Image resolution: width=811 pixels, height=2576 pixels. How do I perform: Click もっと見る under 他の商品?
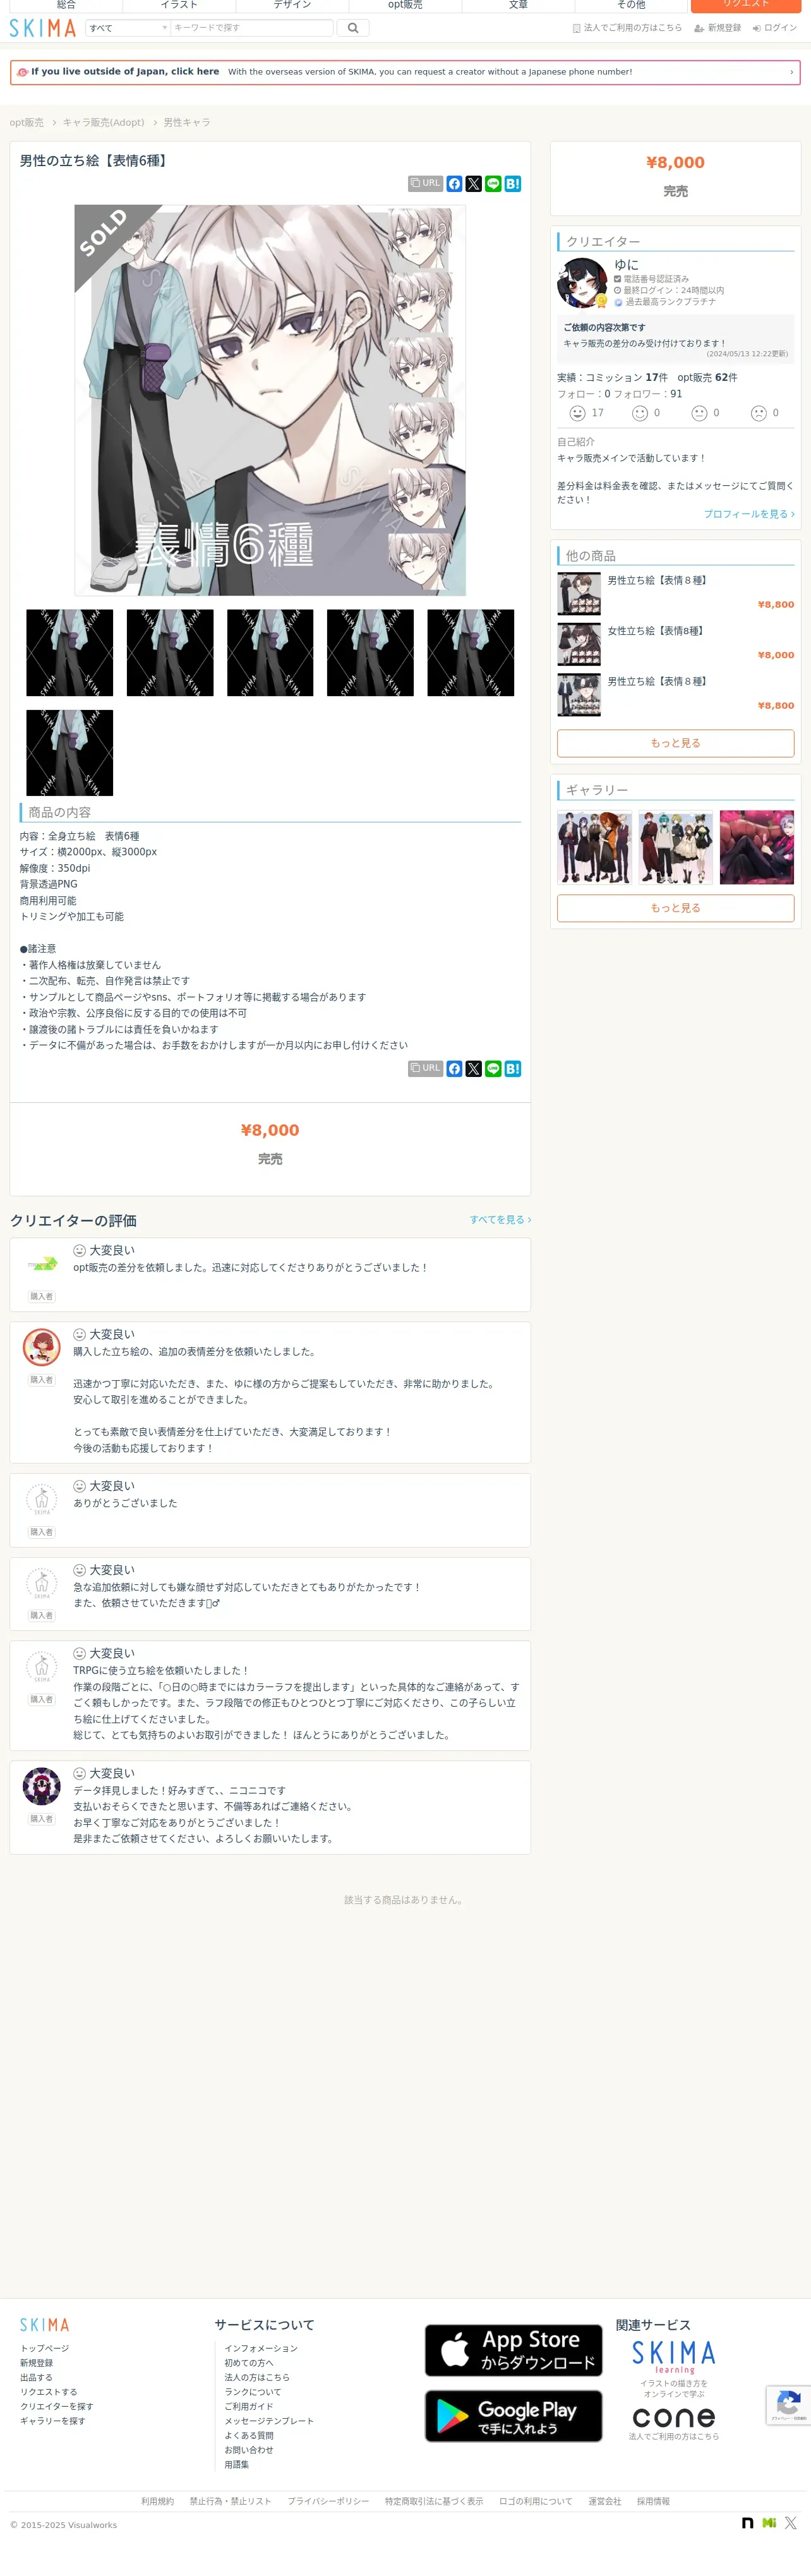pos(675,743)
